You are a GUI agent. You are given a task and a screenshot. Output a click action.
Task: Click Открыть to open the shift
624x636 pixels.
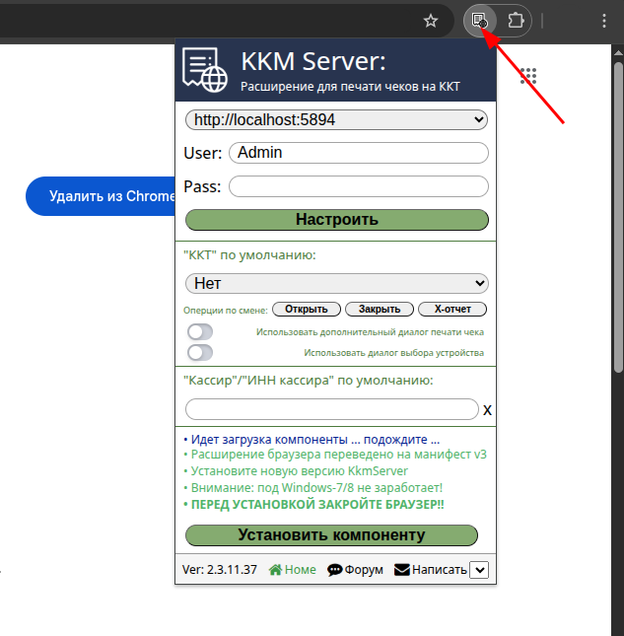pos(307,309)
